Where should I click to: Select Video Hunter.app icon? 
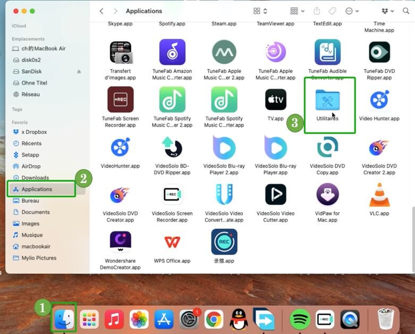click(379, 99)
